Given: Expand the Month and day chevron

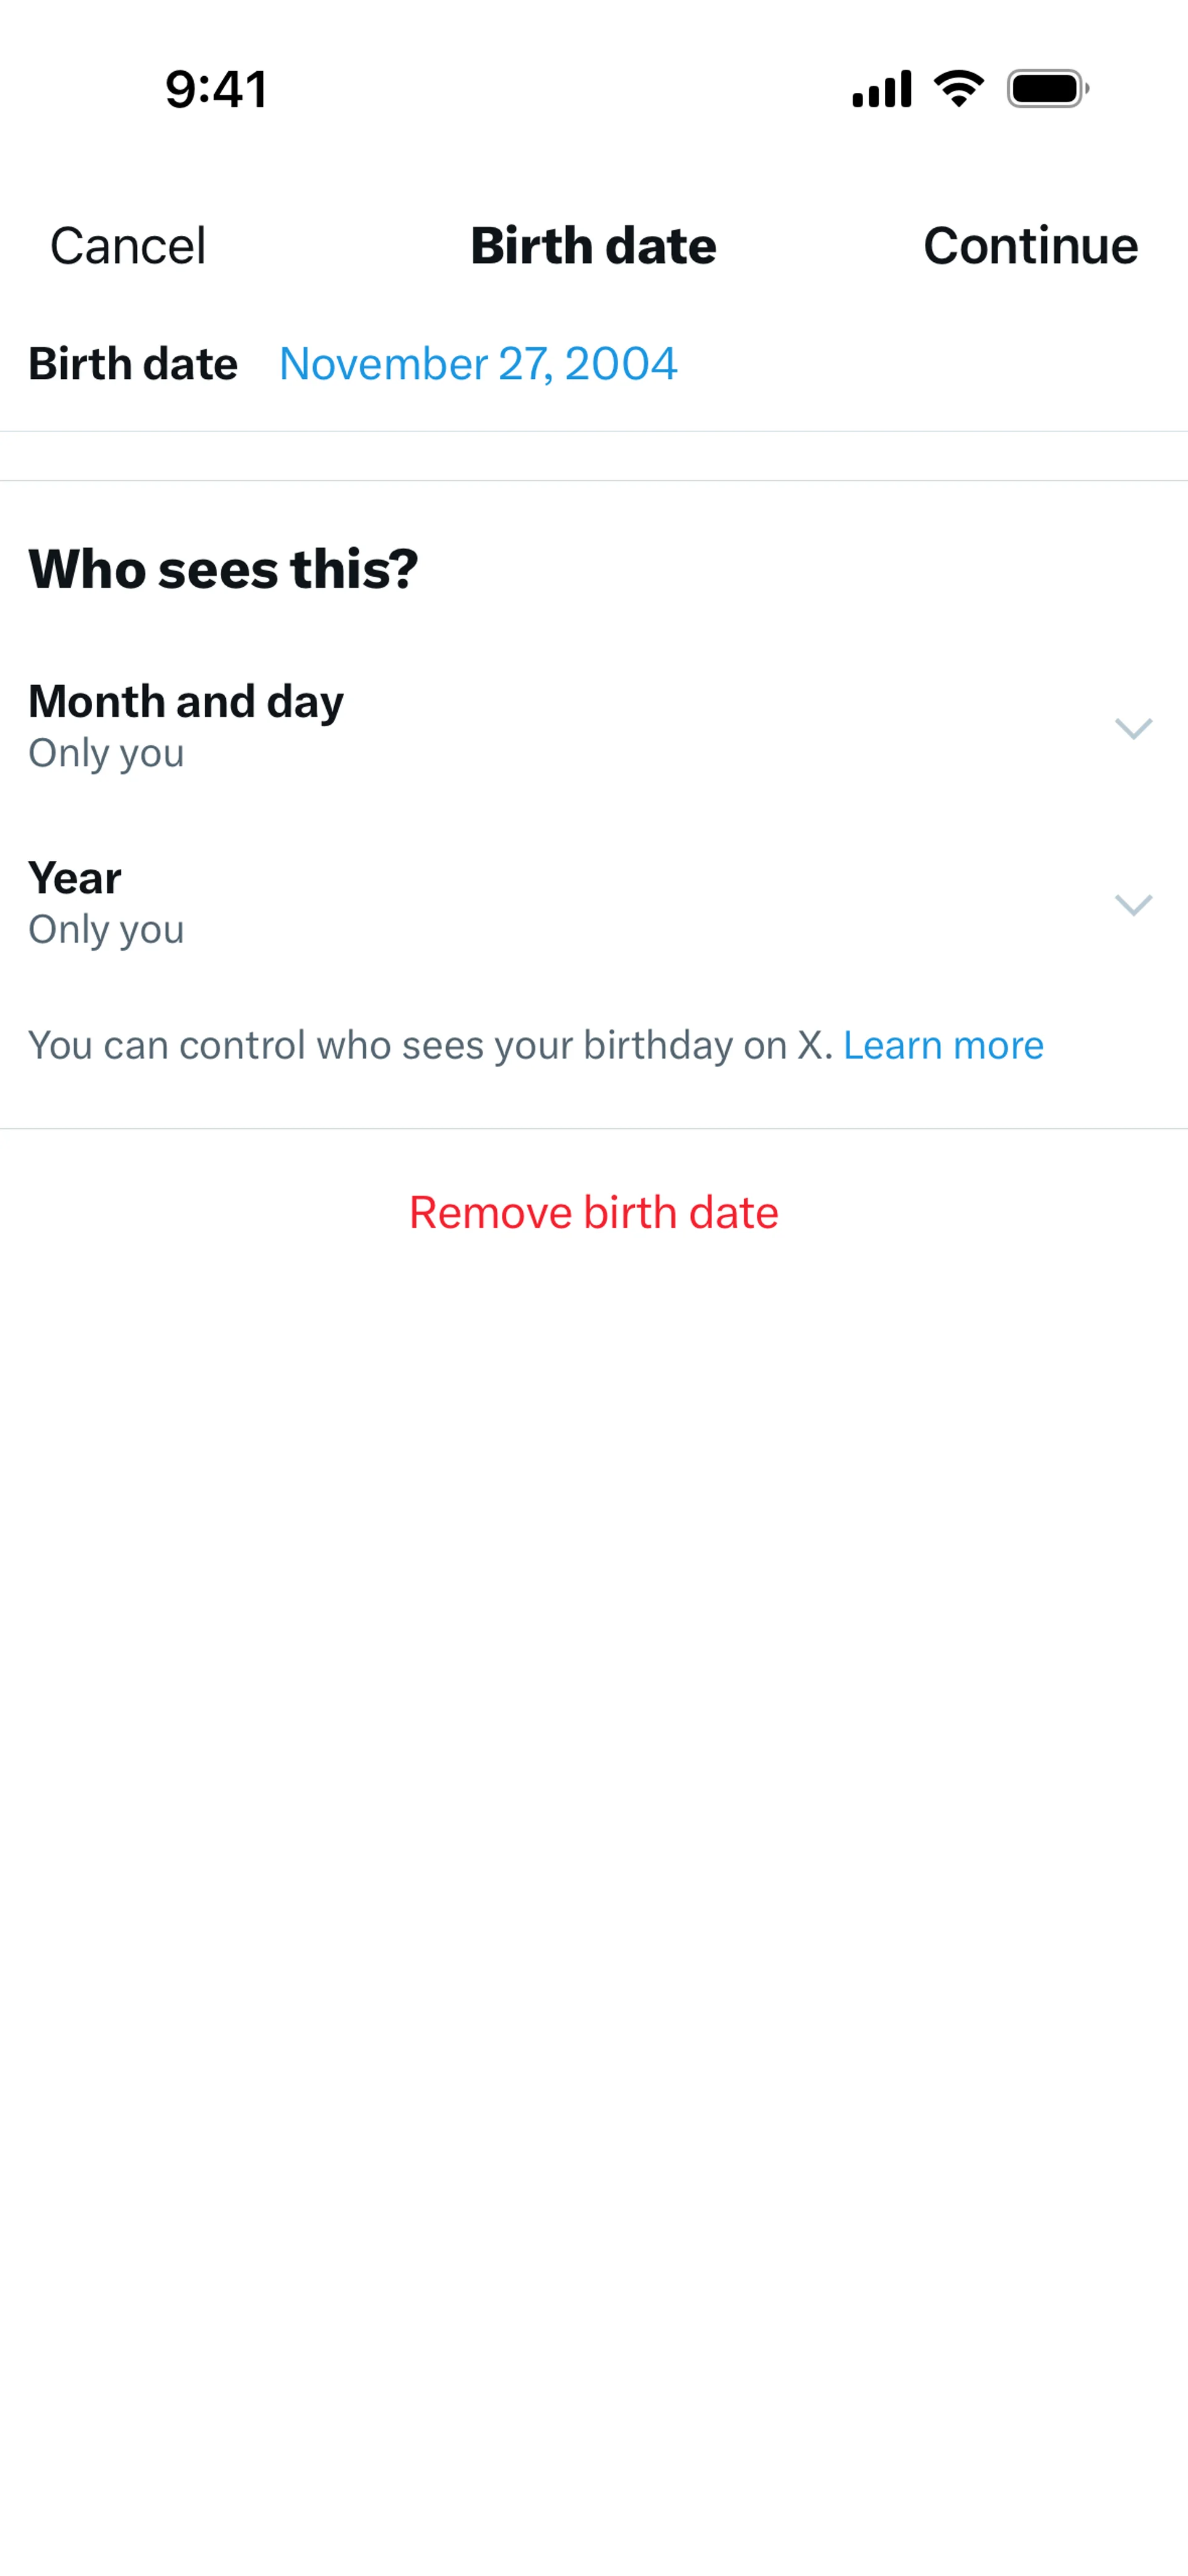Looking at the screenshot, I should coord(1133,728).
